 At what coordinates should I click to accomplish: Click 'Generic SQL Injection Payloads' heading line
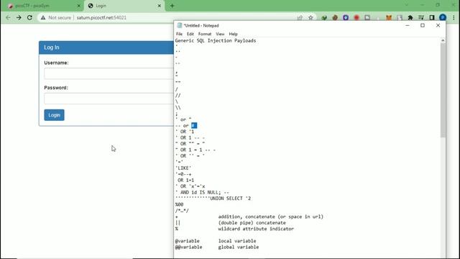(x=216, y=40)
